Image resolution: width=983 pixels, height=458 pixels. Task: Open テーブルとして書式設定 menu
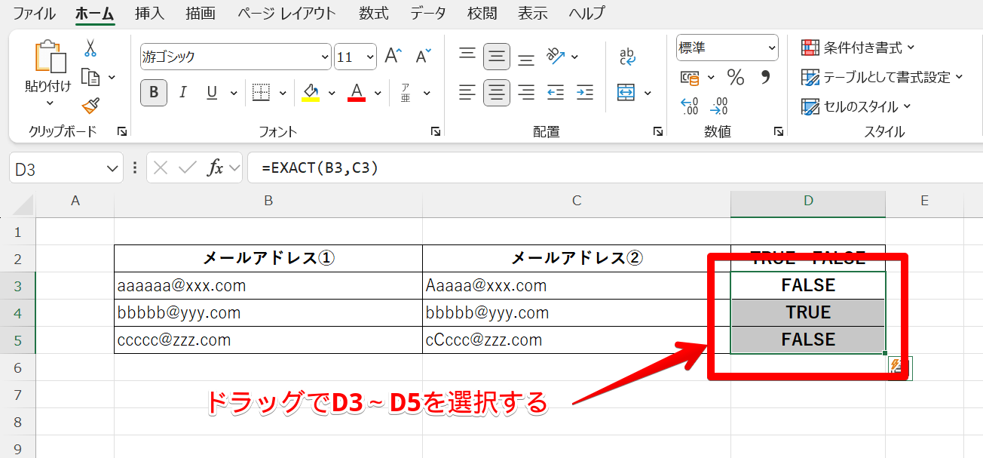click(x=882, y=77)
